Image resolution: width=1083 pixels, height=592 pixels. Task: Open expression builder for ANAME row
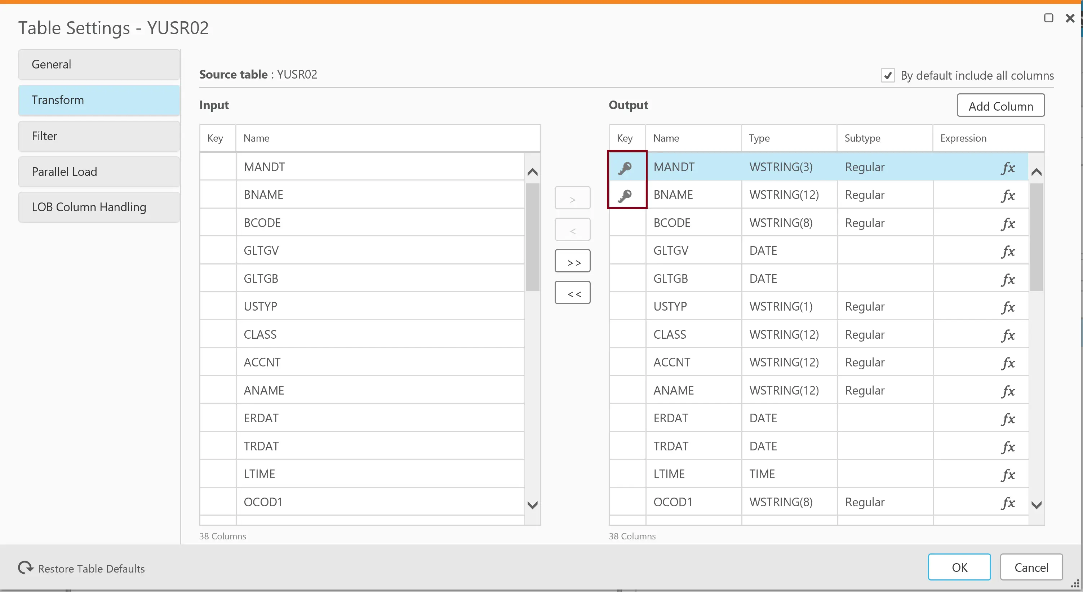[x=1008, y=391]
